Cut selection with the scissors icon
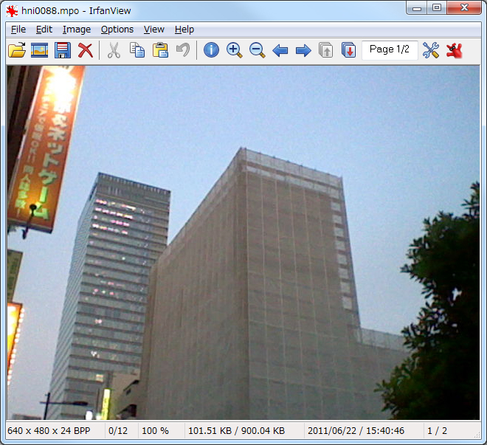This screenshot has height=445, width=487. tap(114, 50)
